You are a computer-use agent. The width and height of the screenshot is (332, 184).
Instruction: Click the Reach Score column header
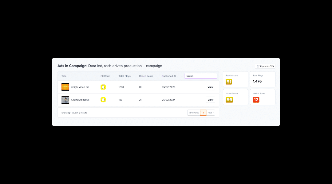point(146,76)
